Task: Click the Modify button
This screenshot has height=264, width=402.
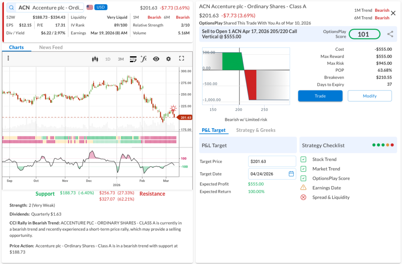Action: (369, 96)
